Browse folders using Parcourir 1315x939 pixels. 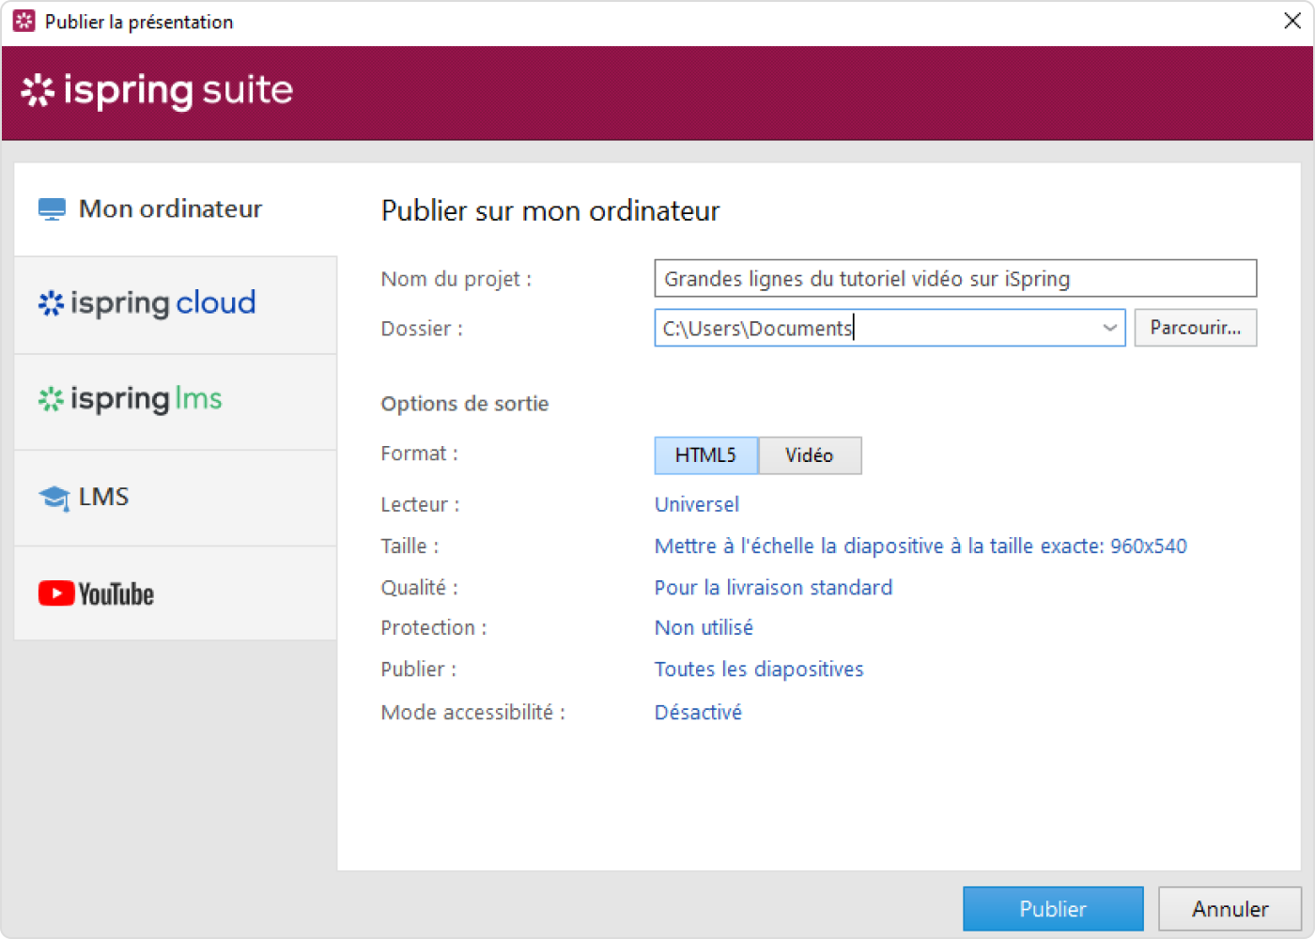click(1195, 328)
